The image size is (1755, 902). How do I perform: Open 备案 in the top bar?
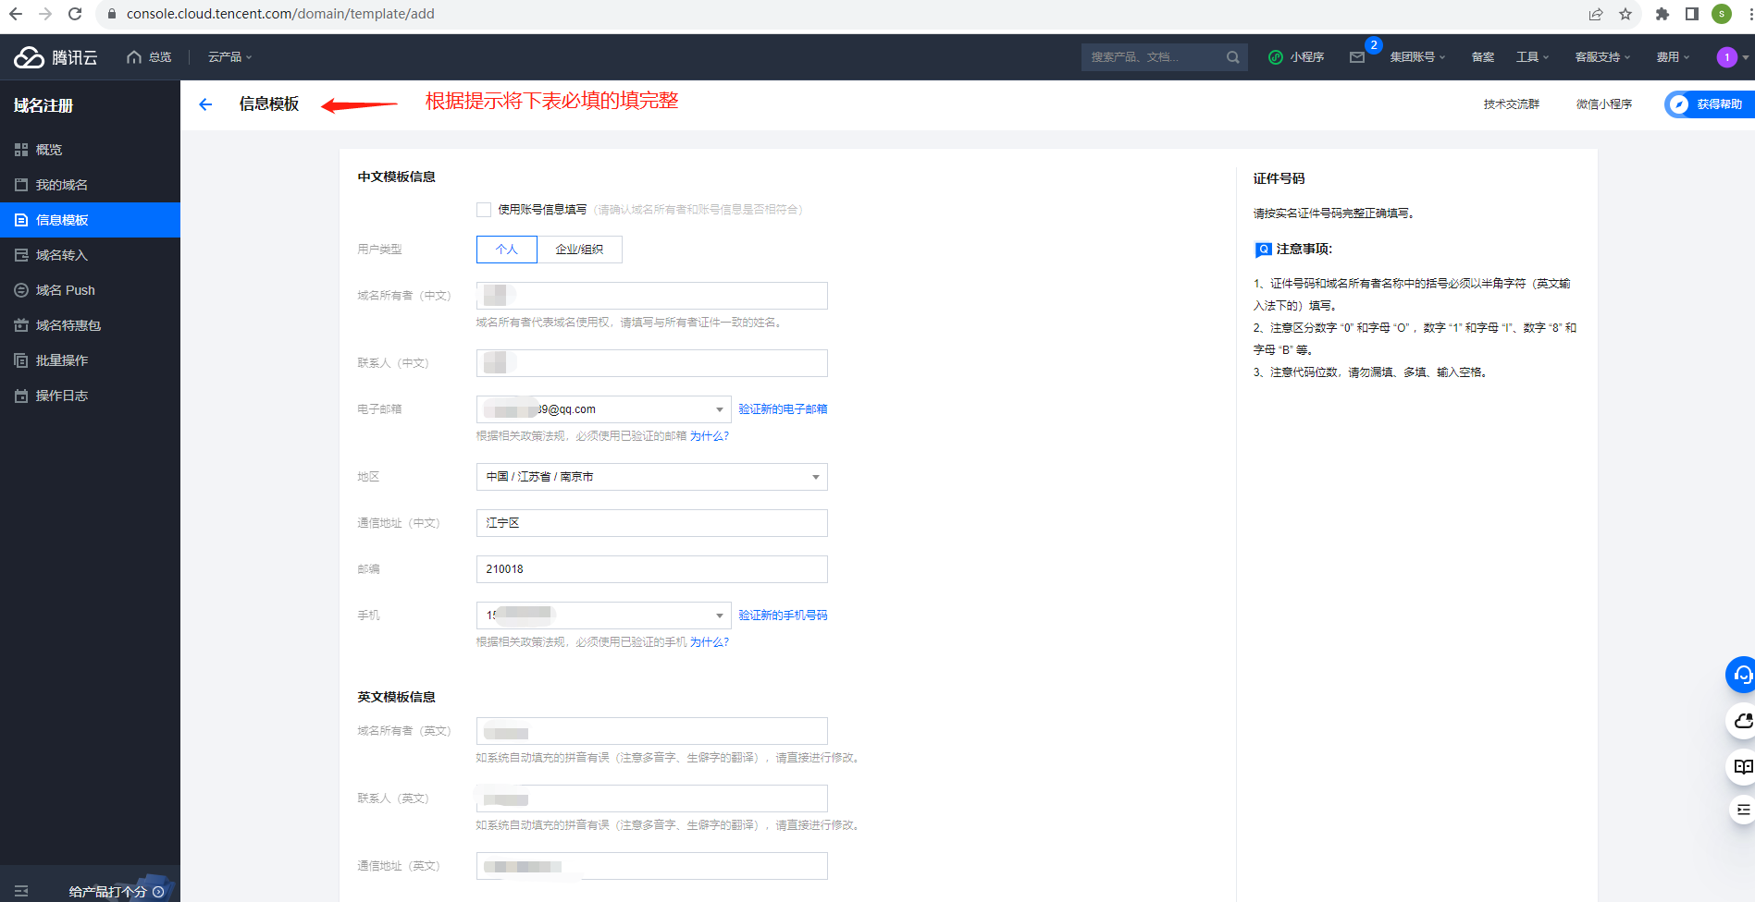pos(1483,57)
